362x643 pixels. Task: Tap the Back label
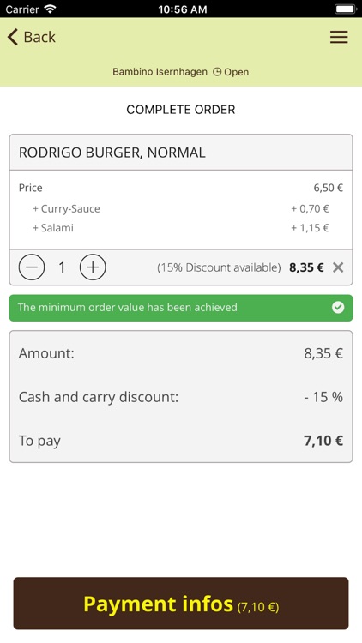point(39,37)
